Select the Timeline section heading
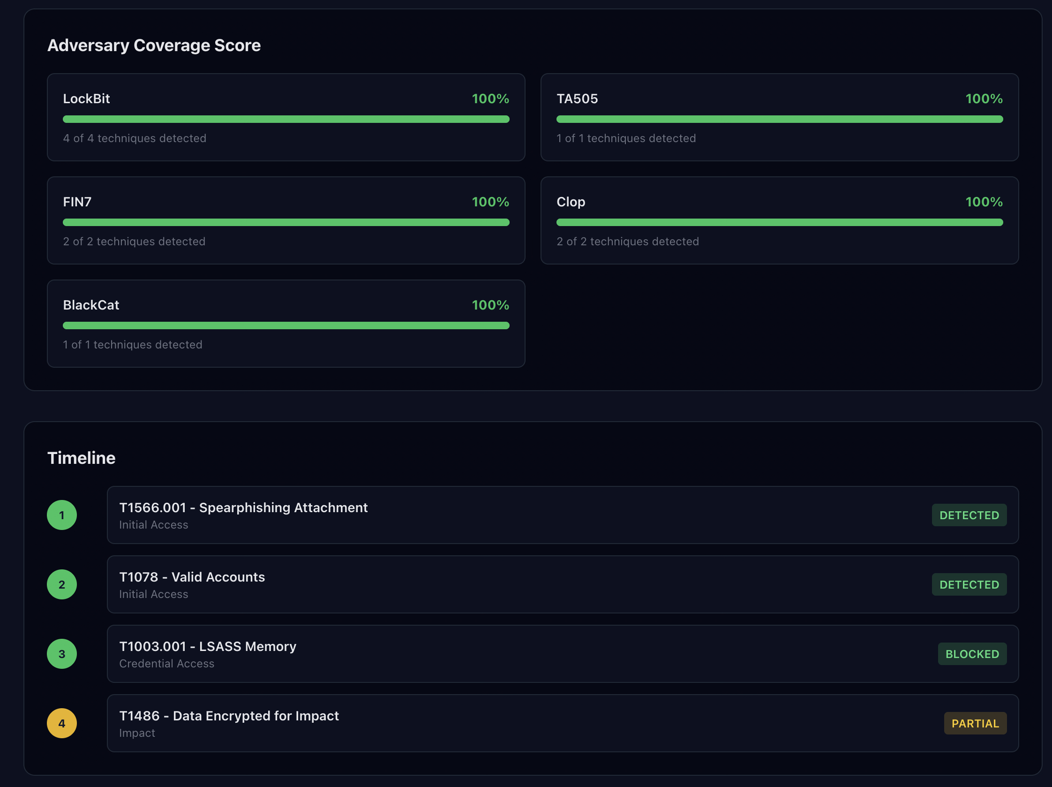Viewport: 1052px width, 787px height. pos(81,458)
